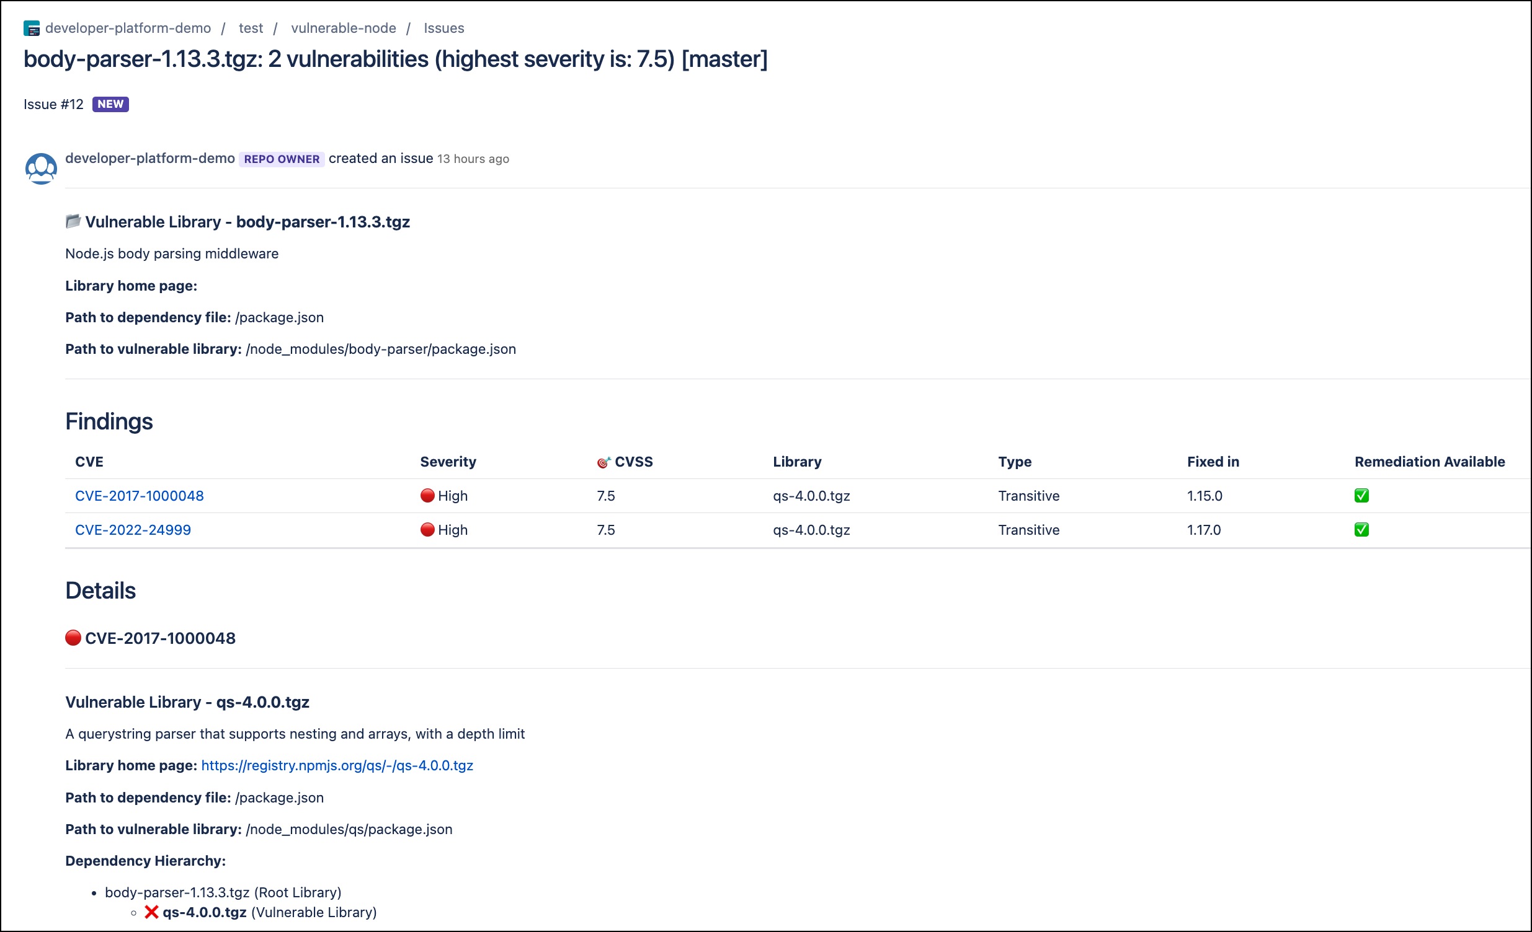Open CVE-2022-24999 link in Findings table
Viewport: 1532px width, 932px height.
pyautogui.click(x=133, y=530)
